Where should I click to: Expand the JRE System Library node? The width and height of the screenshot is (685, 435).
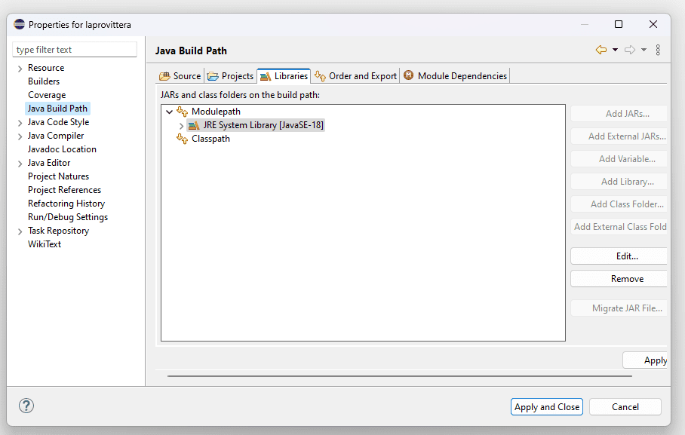click(181, 126)
